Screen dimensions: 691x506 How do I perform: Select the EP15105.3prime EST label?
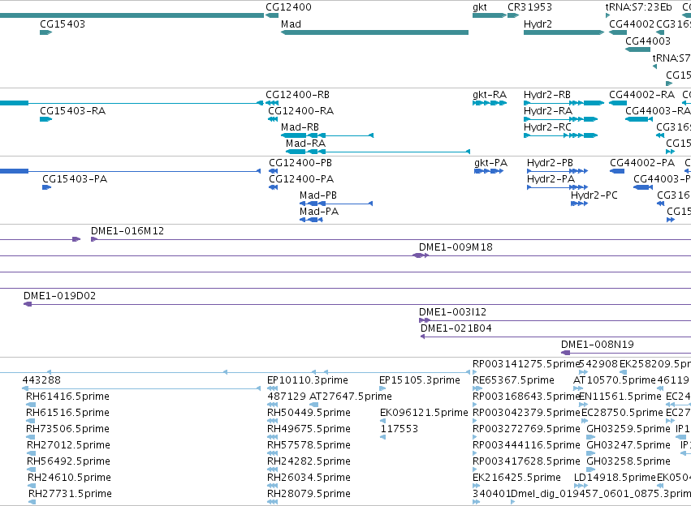pos(420,380)
